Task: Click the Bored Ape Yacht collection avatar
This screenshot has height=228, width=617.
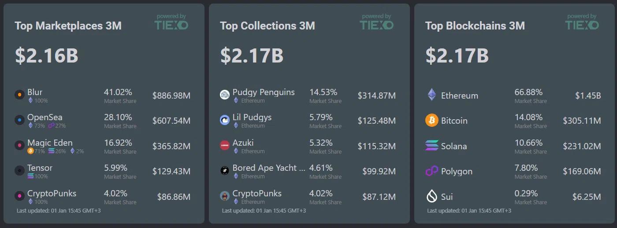Action: [225, 171]
